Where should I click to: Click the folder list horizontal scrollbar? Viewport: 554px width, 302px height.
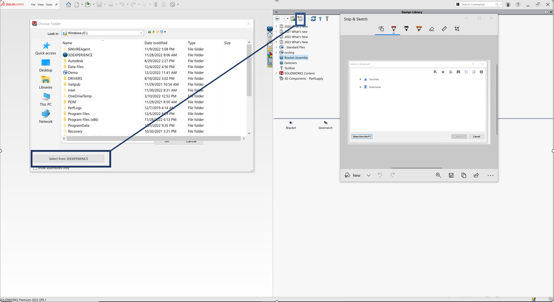tap(154, 139)
